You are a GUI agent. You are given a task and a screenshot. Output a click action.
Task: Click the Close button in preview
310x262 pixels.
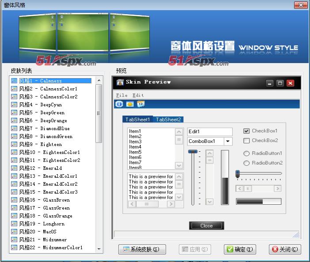click(x=206, y=226)
